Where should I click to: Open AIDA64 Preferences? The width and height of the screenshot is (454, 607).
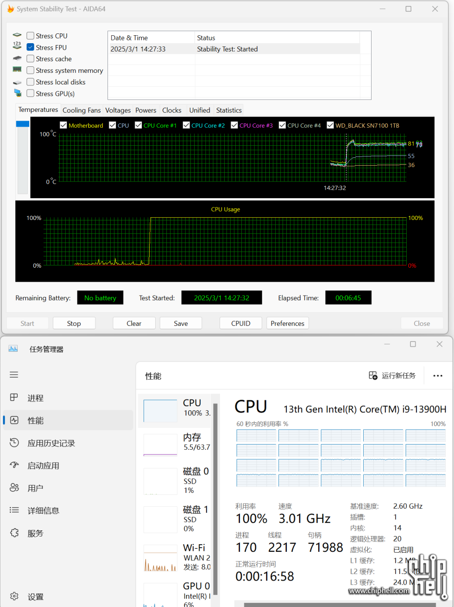tap(288, 323)
